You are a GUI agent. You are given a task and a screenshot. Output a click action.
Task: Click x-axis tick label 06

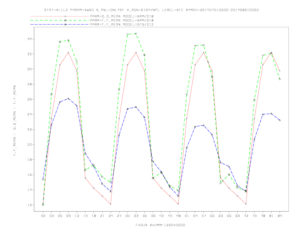coord(60,216)
